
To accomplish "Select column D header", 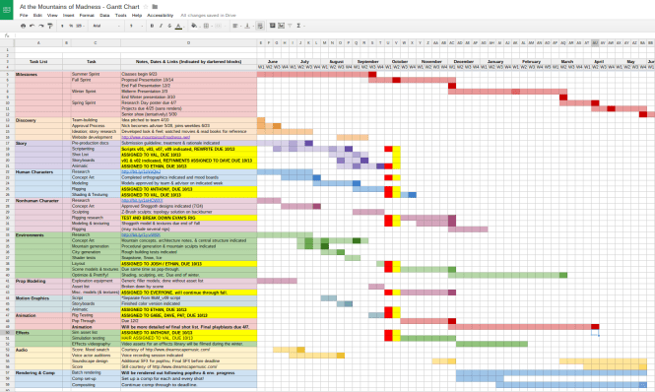I will (x=188, y=43).
